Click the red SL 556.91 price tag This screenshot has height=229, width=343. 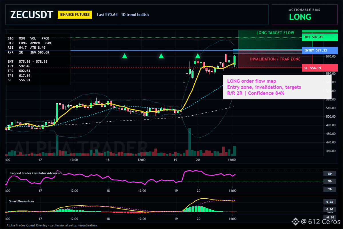click(x=320, y=68)
